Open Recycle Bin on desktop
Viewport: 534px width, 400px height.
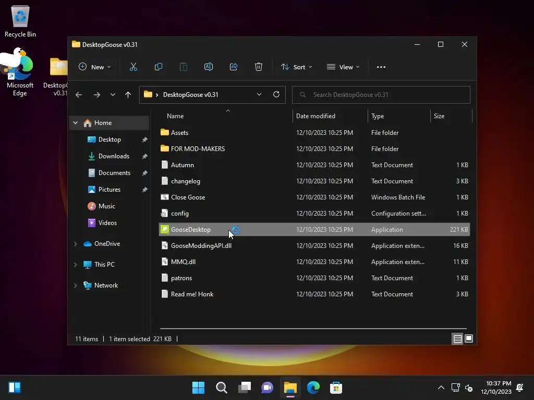pos(20,21)
